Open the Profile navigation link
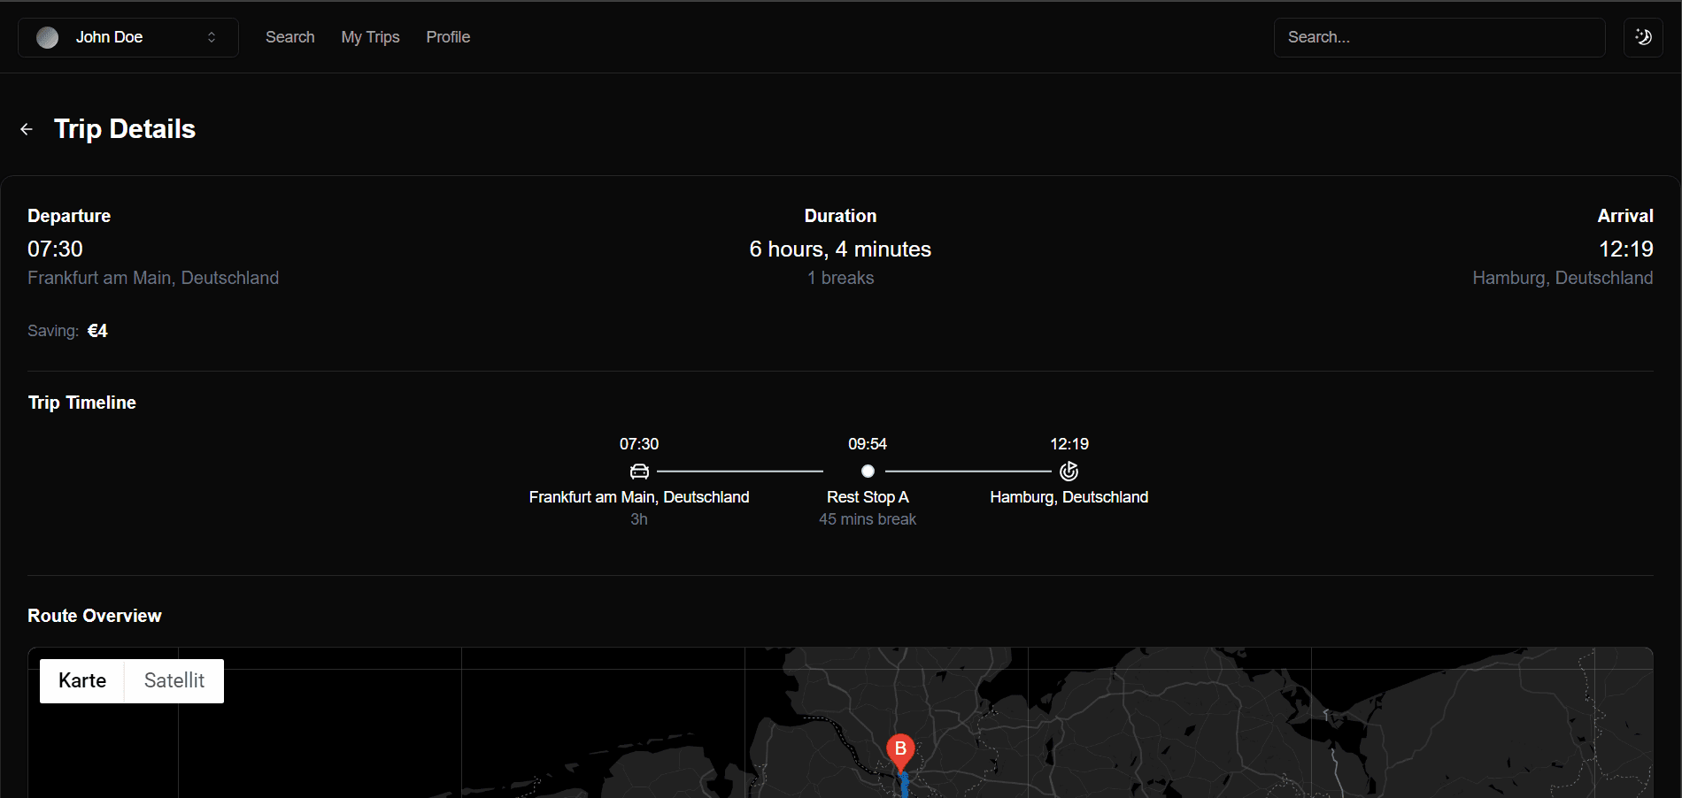This screenshot has height=798, width=1682. [448, 37]
